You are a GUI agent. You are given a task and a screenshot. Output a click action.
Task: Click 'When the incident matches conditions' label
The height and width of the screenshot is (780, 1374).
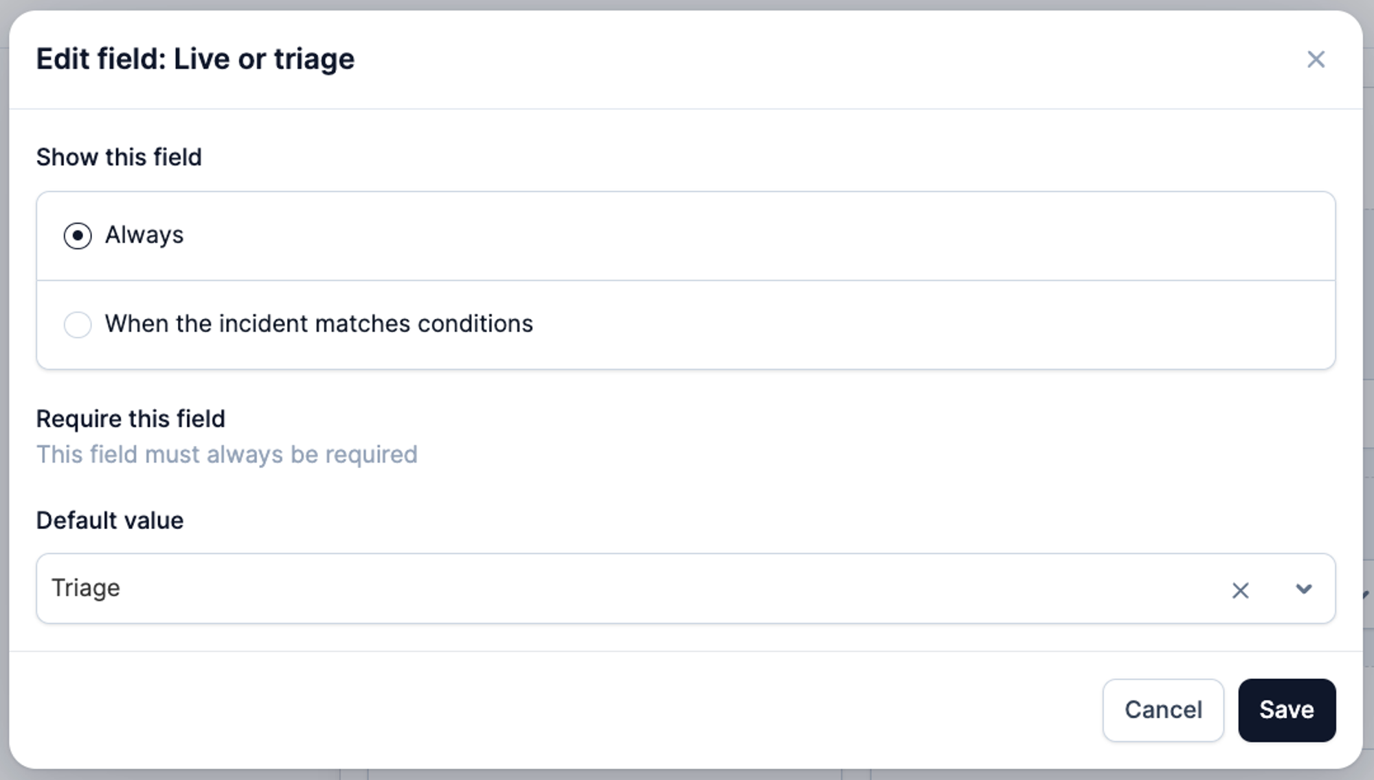[x=319, y=324]
